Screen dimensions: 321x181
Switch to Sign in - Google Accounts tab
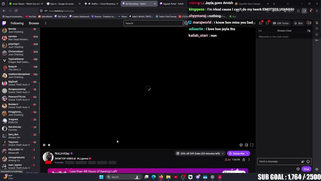[63, 4]
